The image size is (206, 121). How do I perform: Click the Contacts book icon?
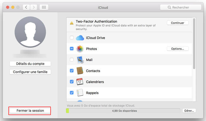pyautogui.click(x=80, y=71)
